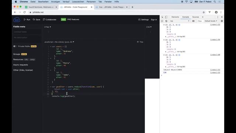Open the Collaborate option
The width and height of the screenshot is (236, 133).
49,20
